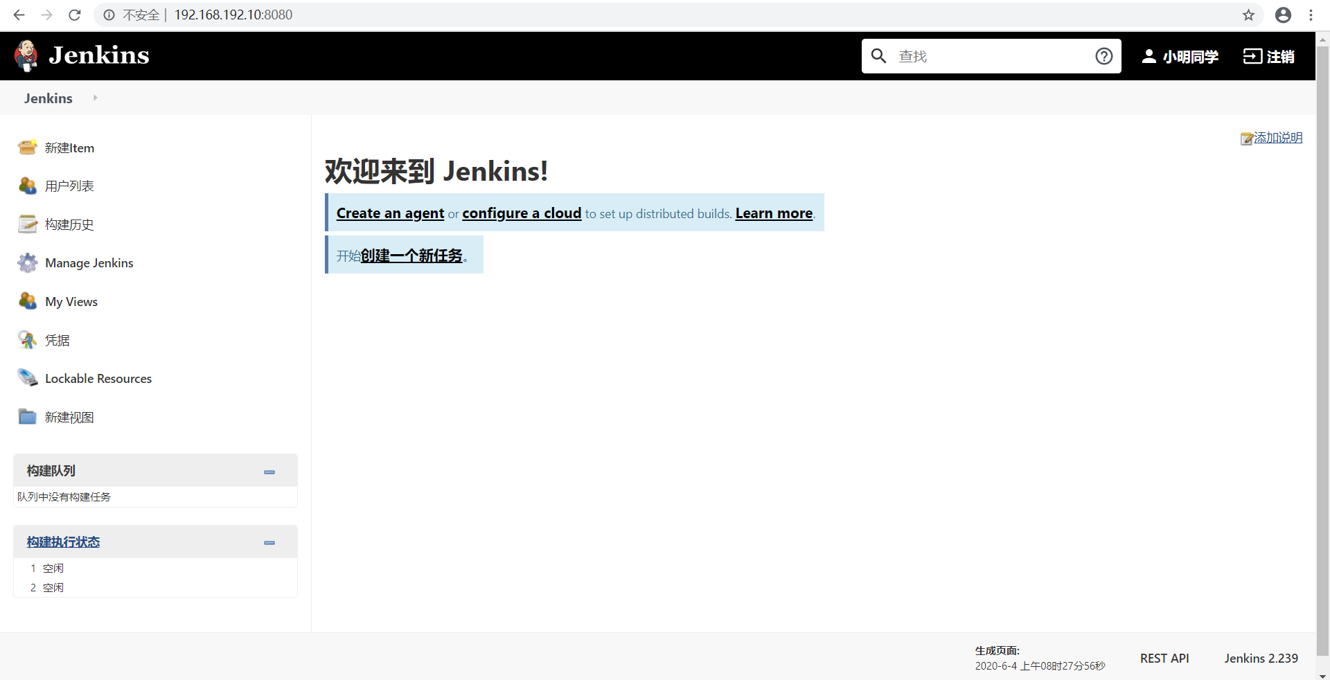Image resolution: width=1330 pixels, height=680 pixels.
Task: Click the 新建Item box icon
Action: coord(28,147)
